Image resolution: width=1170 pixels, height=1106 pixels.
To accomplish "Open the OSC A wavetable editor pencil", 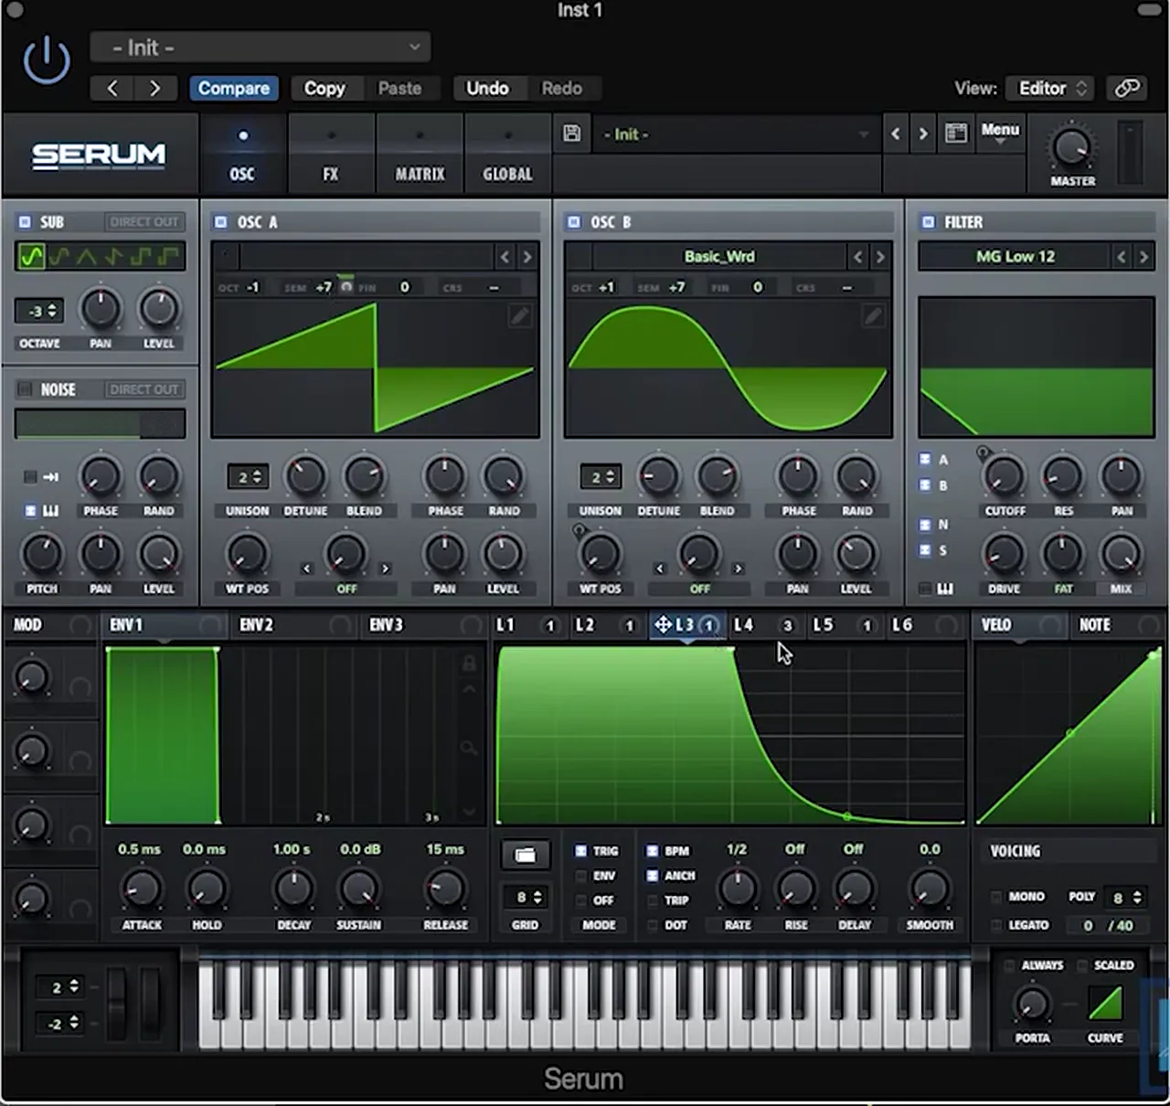I will pos(519,316).
